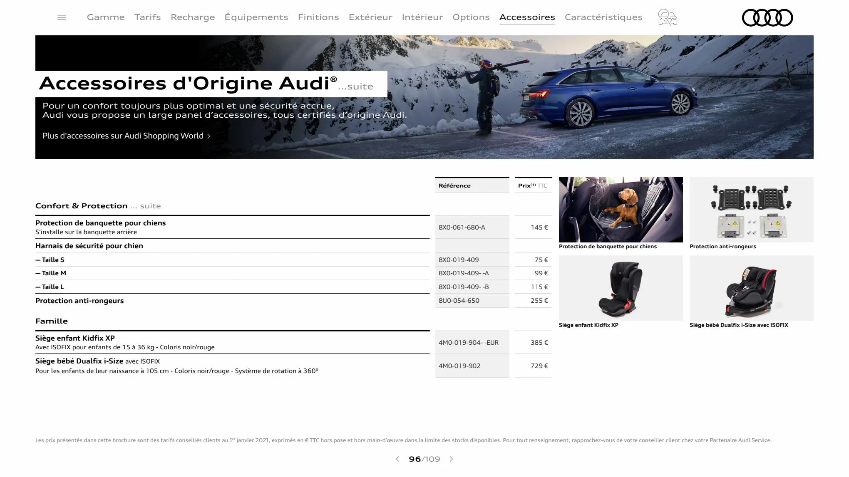Viewport: 849px width, 477px height.
Task: Select Siège enfant Kidfix XP product image
Action: click(x=621, y=288)
